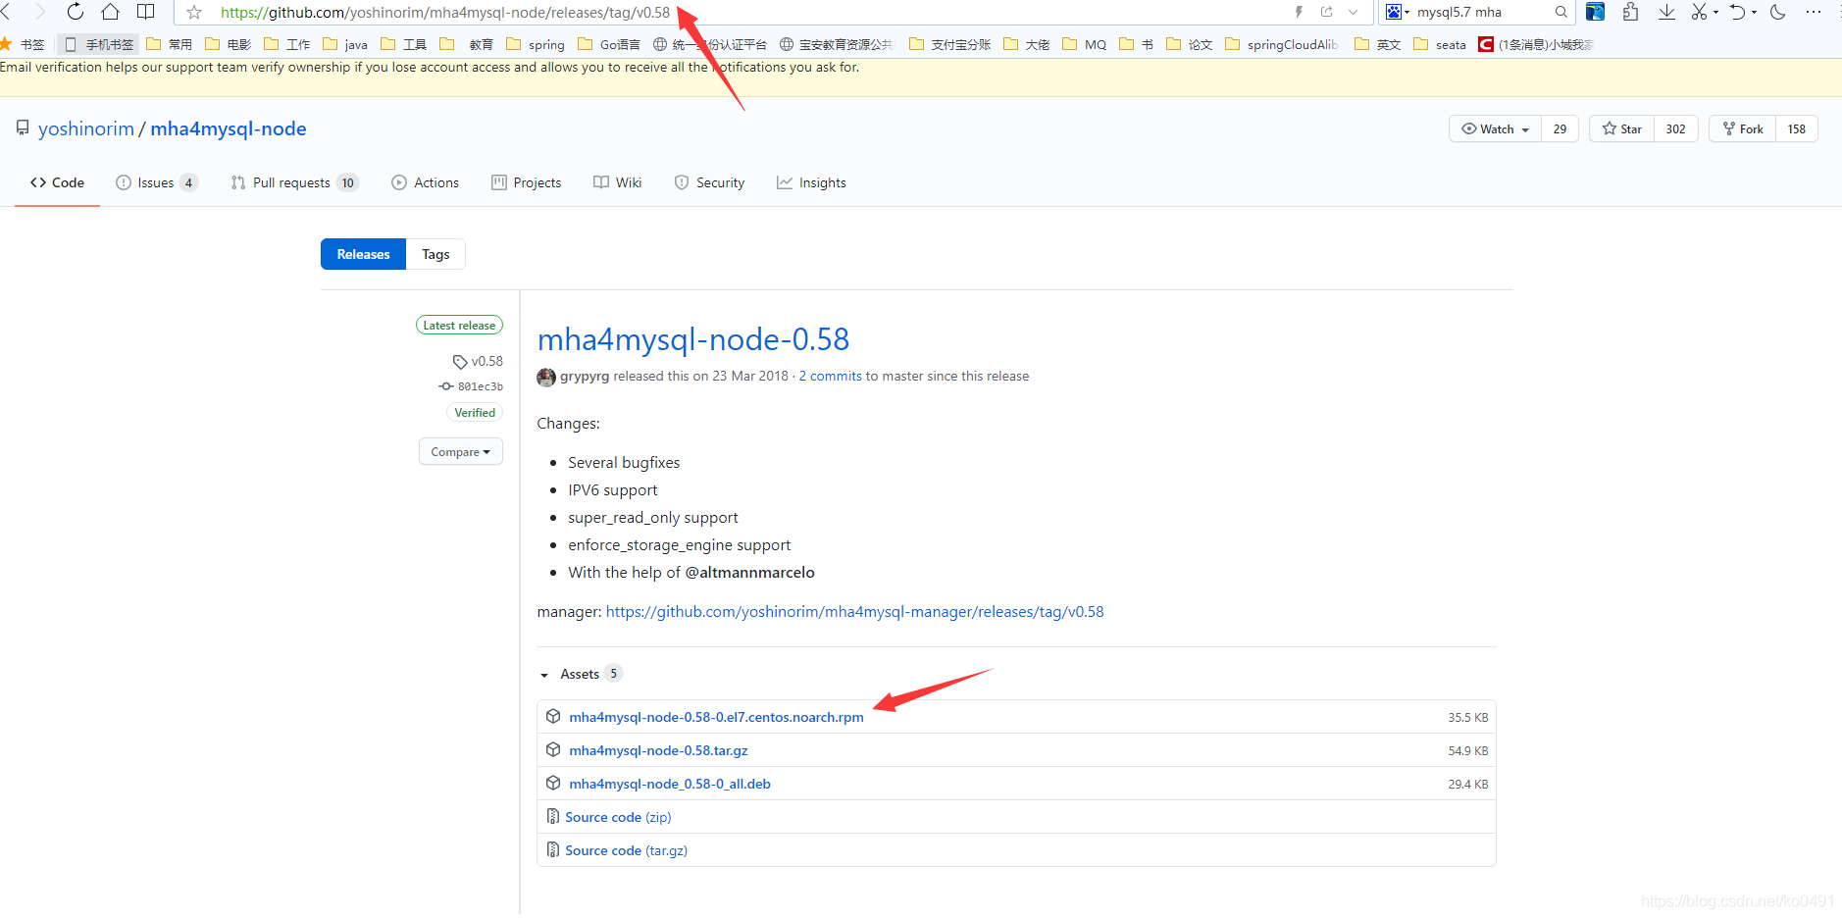Open the seata bookmarks folder

click(x=1440, y=44)
